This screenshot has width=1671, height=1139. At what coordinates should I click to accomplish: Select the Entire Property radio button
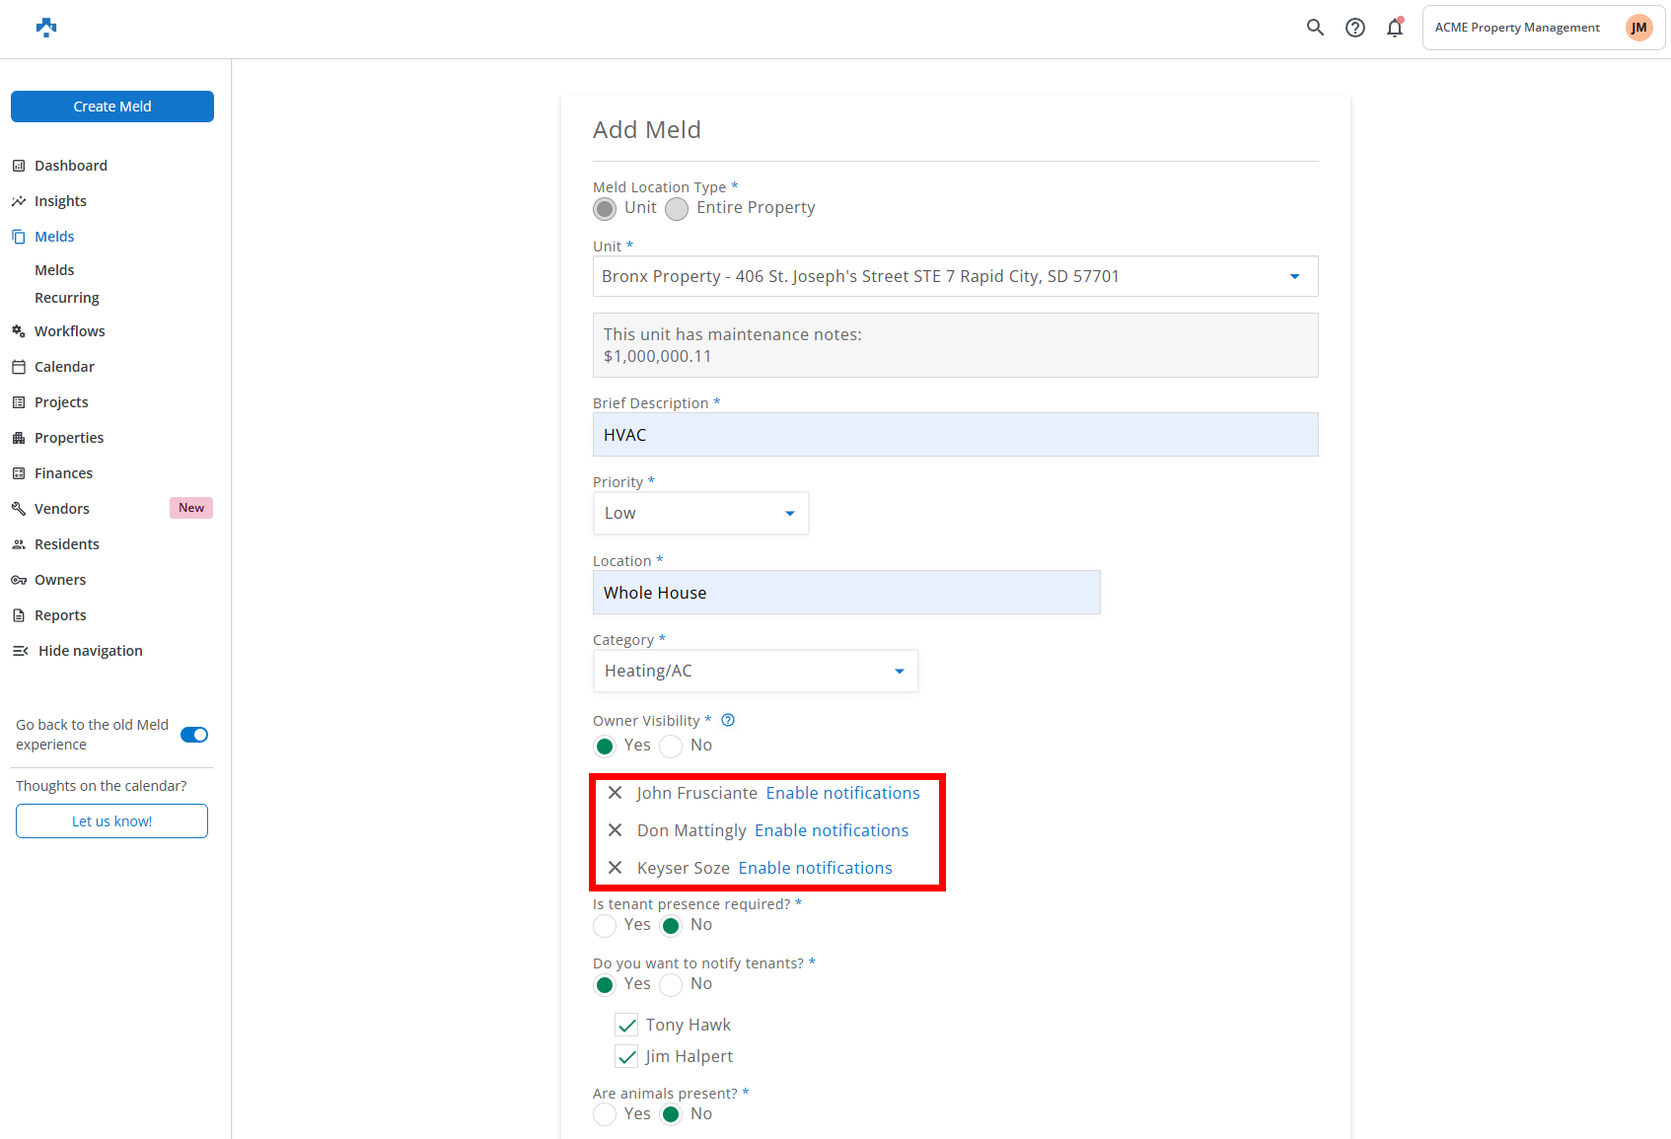click(677, 209)
